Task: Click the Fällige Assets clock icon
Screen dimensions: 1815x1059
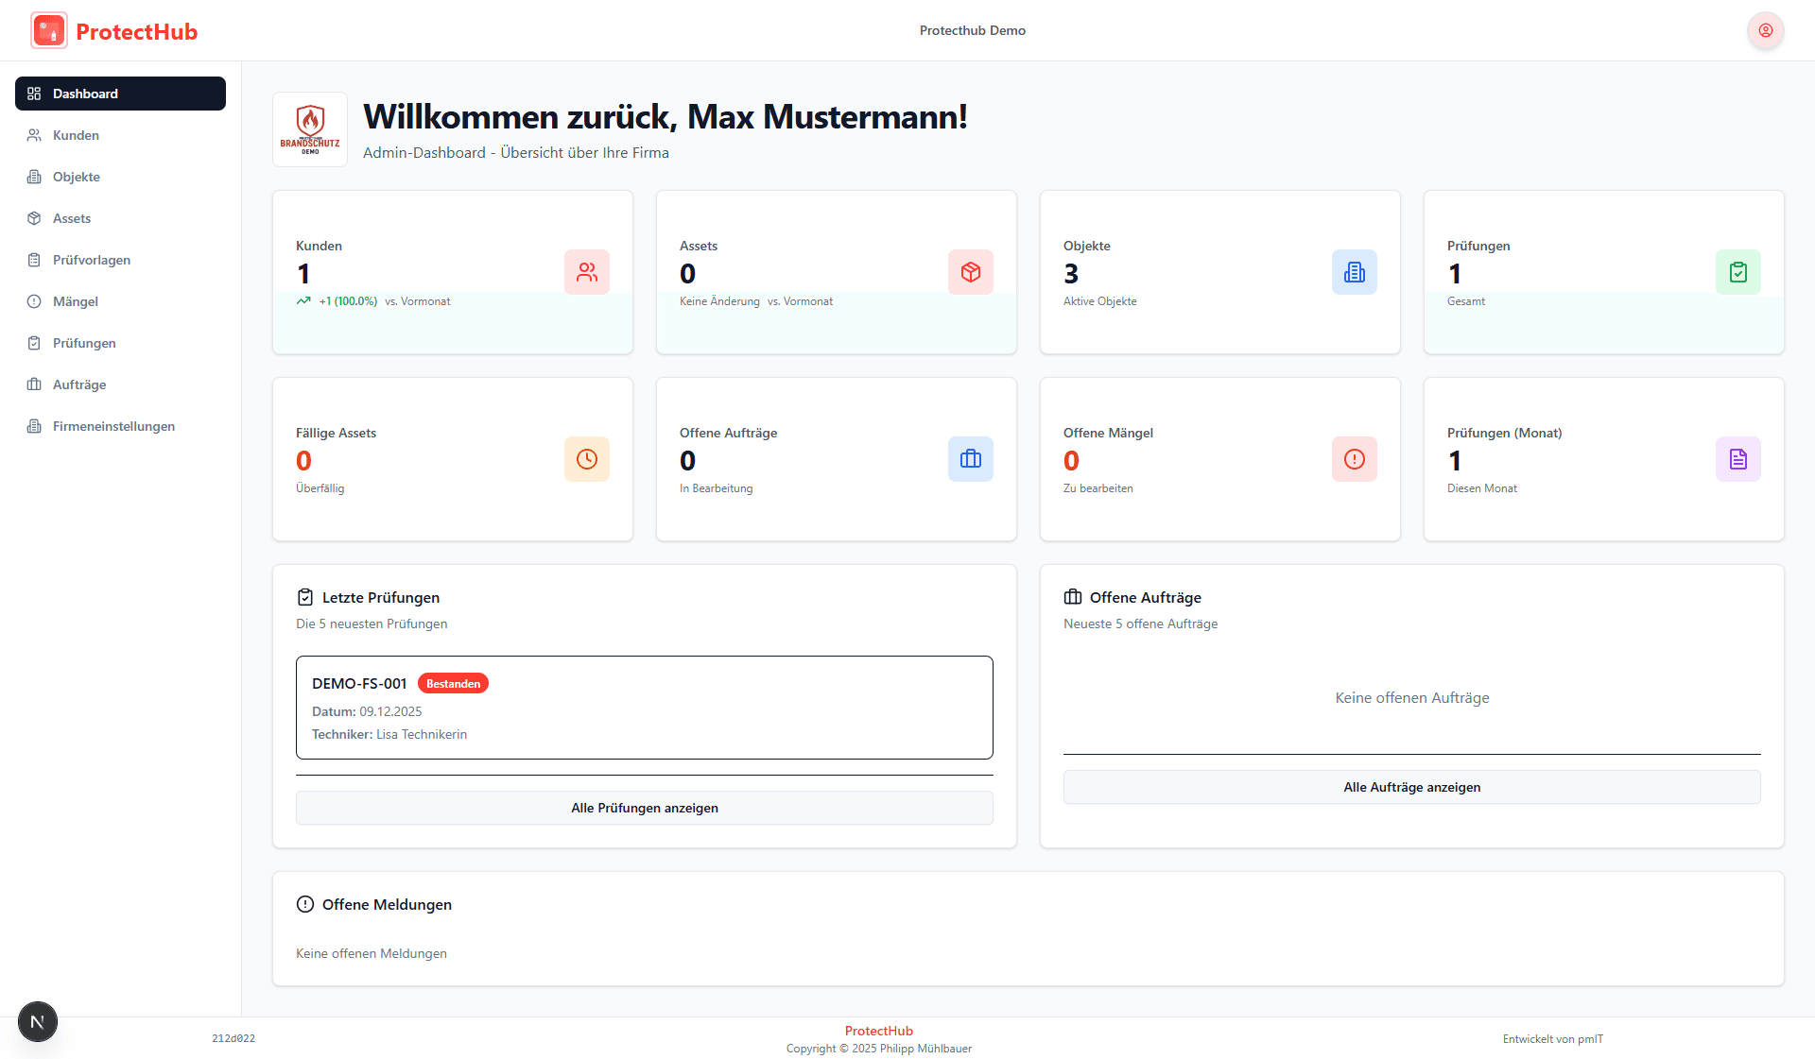Action: coord(587,459)
